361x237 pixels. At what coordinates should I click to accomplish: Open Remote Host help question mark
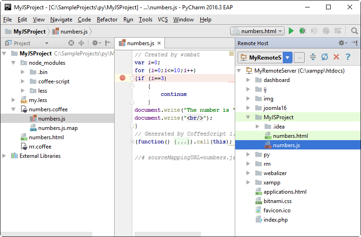[x=347, y=57]
